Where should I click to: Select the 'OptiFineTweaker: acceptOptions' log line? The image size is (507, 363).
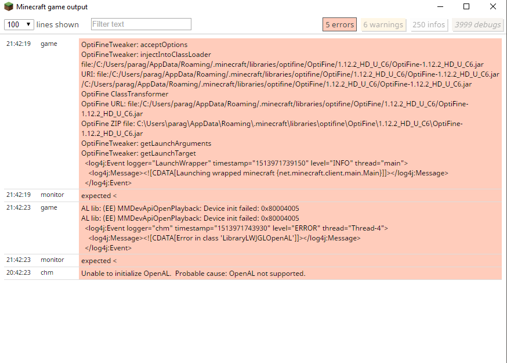click(134, 45)
